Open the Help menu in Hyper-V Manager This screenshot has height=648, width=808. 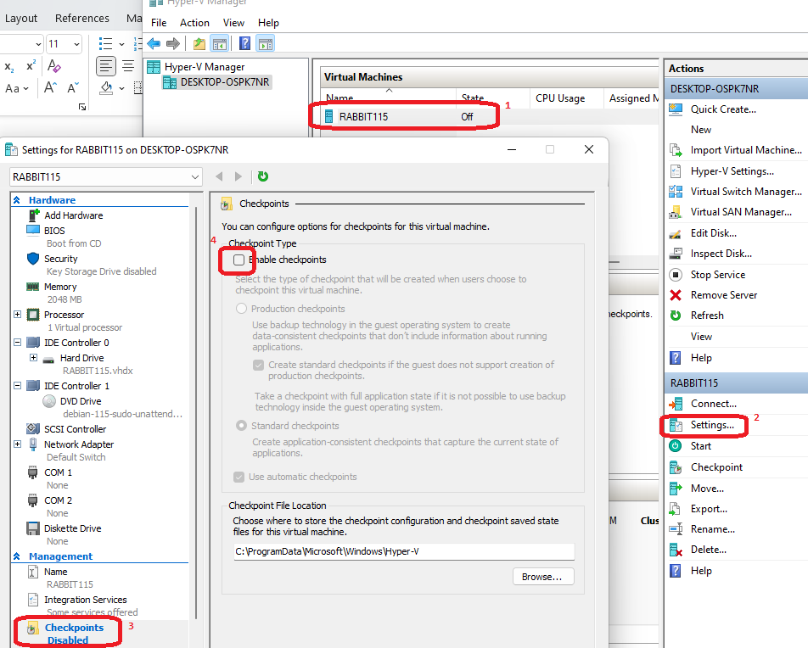(268, 23)
